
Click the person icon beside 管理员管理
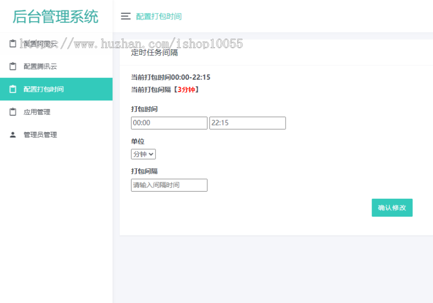pyautogui.click(x=11, y=135)
